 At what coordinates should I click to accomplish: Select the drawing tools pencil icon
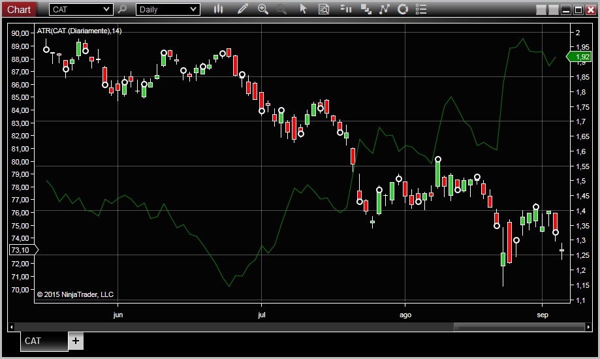pyautogui.click(x=243, y=8)
